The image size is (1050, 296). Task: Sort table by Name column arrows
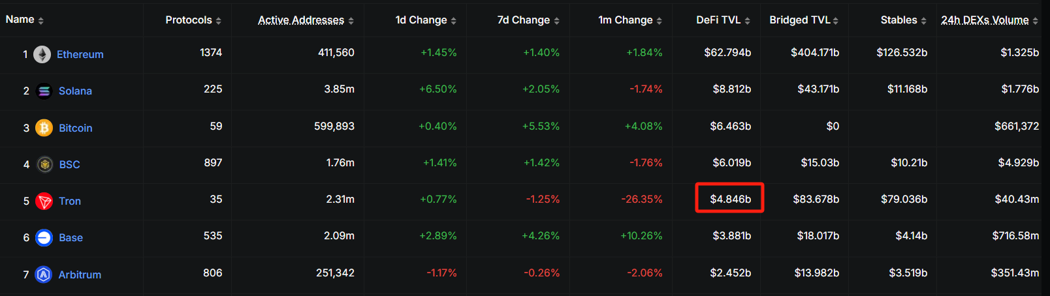(41, 21)
